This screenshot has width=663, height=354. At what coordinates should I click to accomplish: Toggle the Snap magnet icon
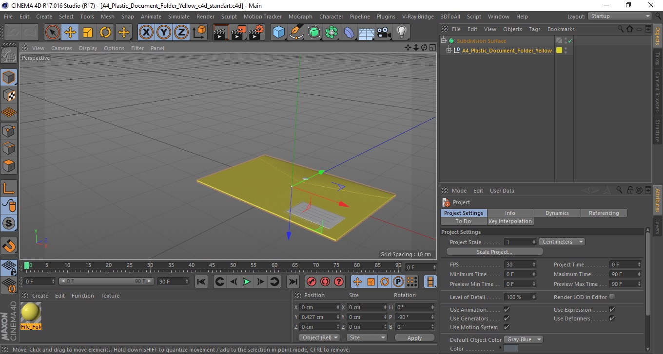coord(9,246)
